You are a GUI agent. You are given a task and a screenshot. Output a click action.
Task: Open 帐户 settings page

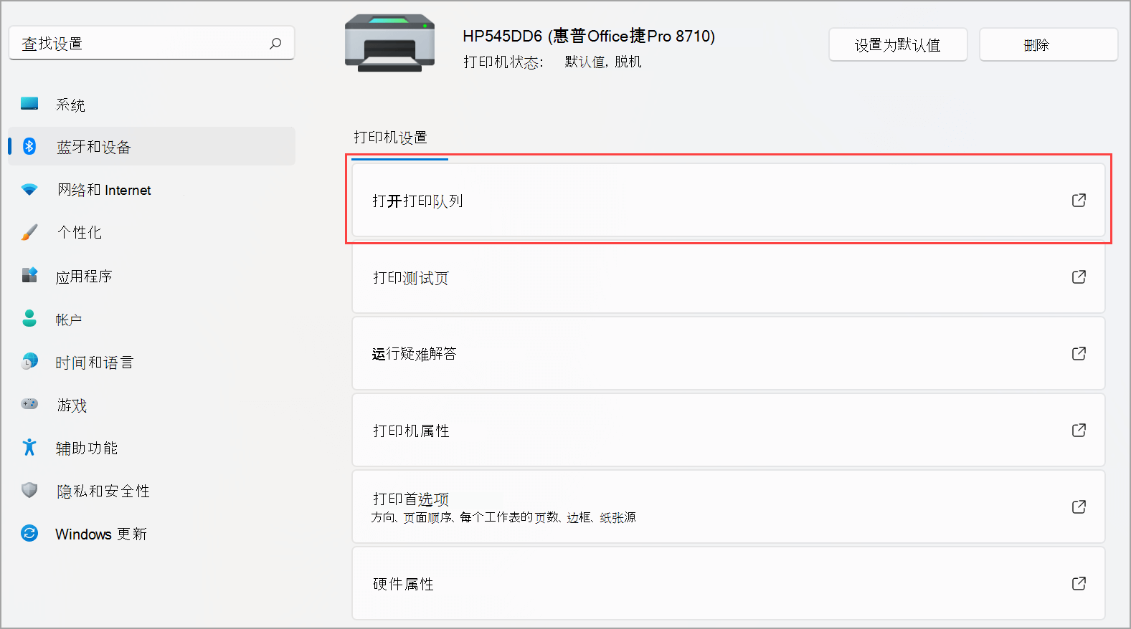(151, 319)
